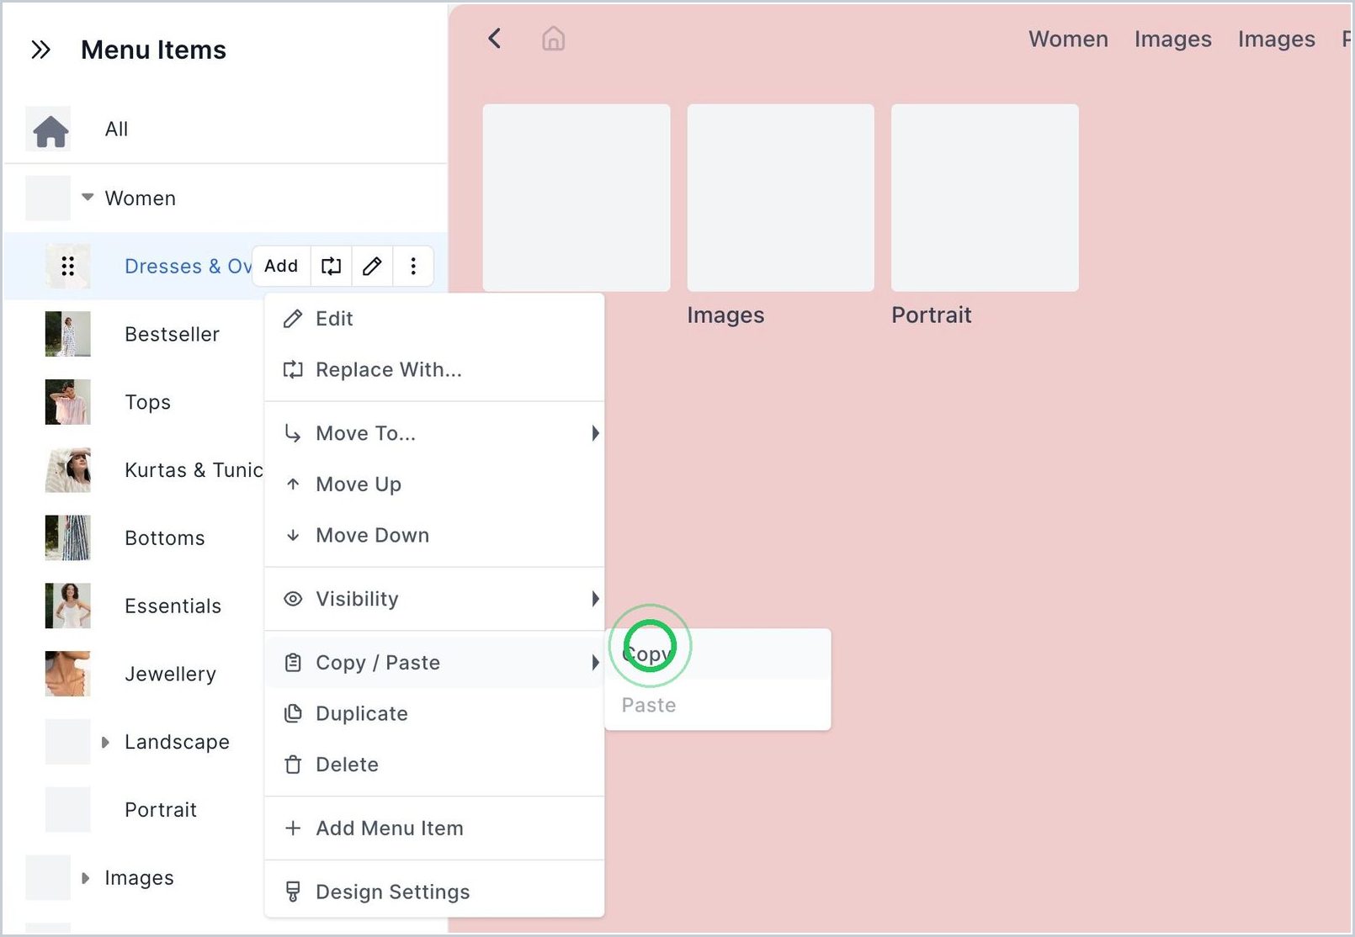1355x937 pixels.
Task: Click the Menu Items heading
Action: tap(153, 50)
